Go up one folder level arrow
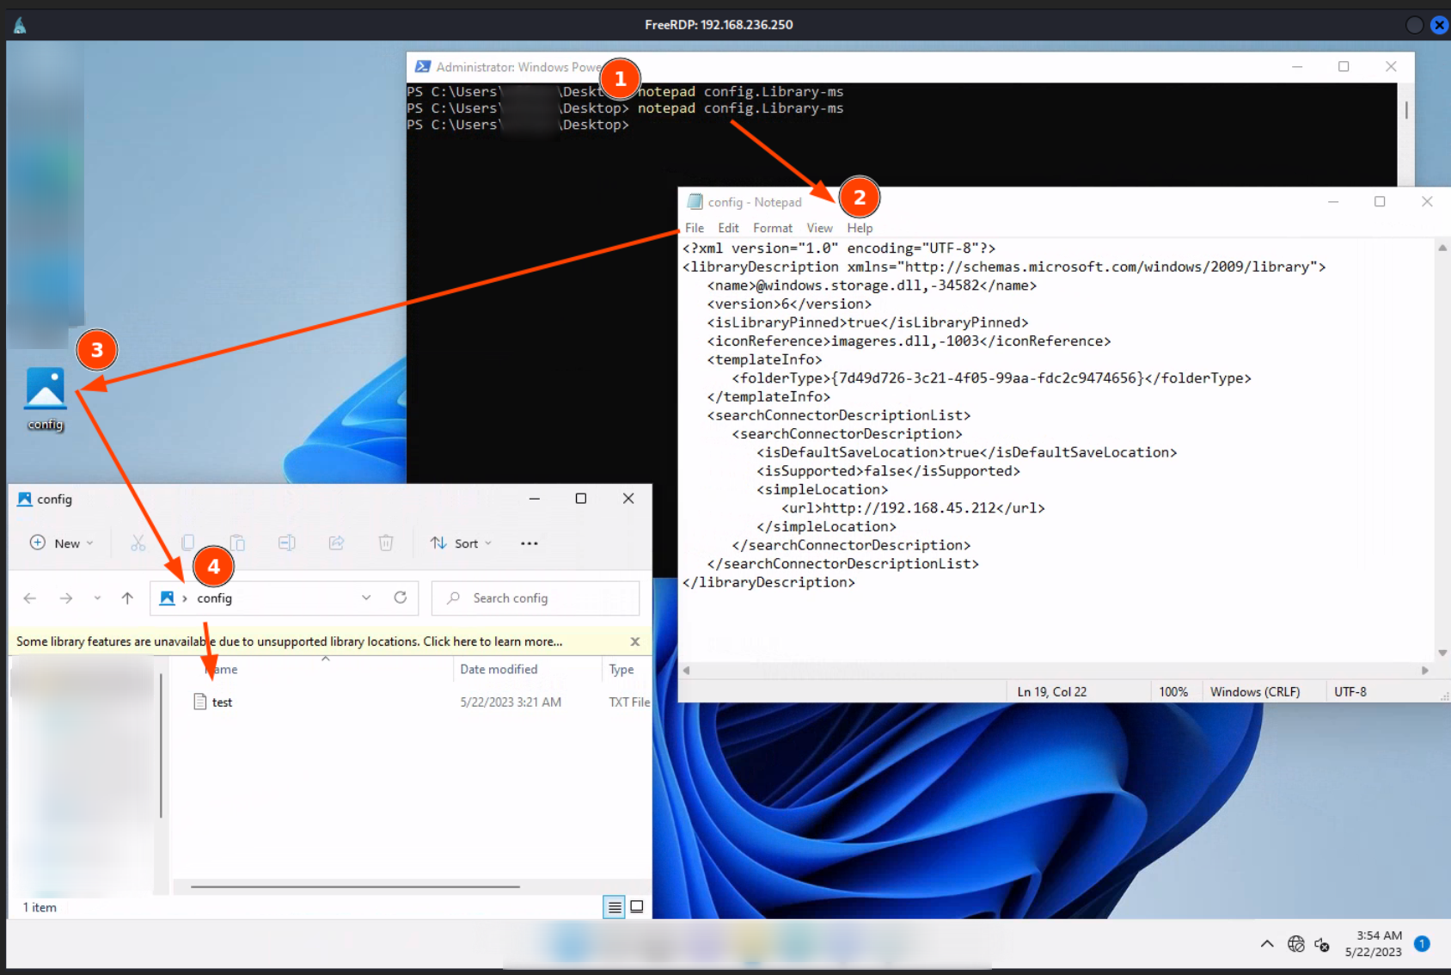Screen dimensions: 1451x975 127,598
